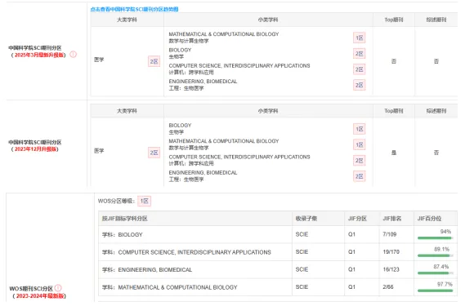Click Top期刊 column header in 2023 table
465x306 pixels.
tap(394, 111)
